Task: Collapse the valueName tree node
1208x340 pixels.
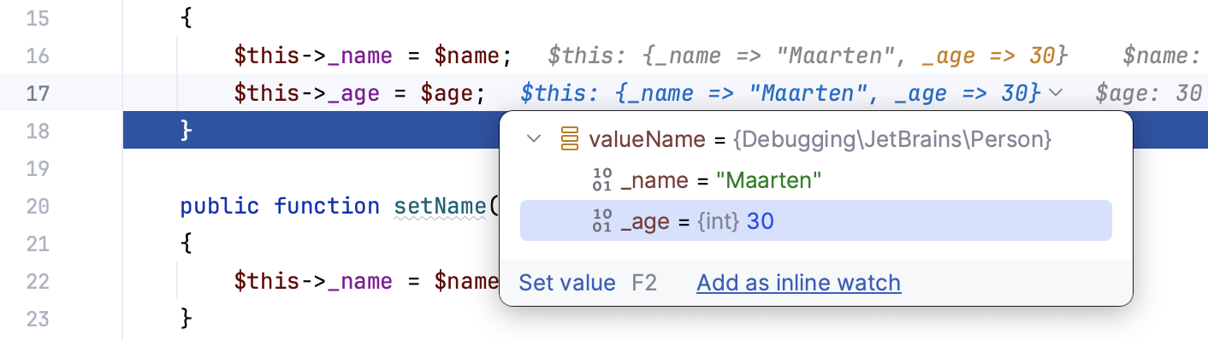Action: click(535, 138)
